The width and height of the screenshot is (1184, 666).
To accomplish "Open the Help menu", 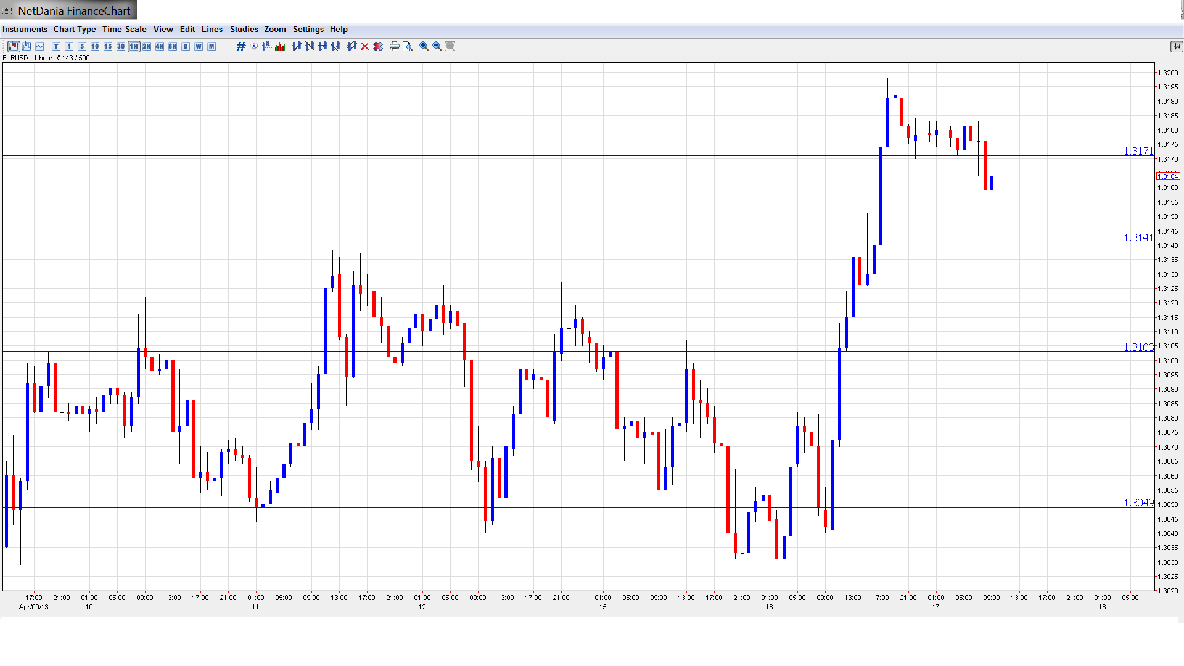I will 339,29.
